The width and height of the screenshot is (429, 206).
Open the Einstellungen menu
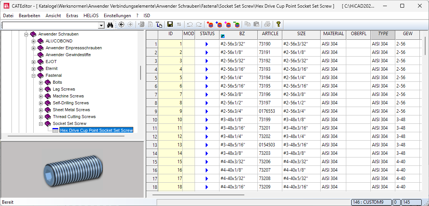point(117,16)
